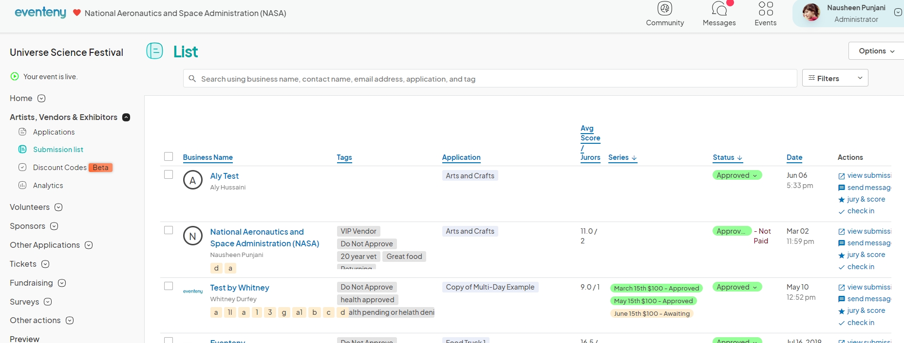Click eventeny avatar for Test by Whitney

click(x=193, y=292)
